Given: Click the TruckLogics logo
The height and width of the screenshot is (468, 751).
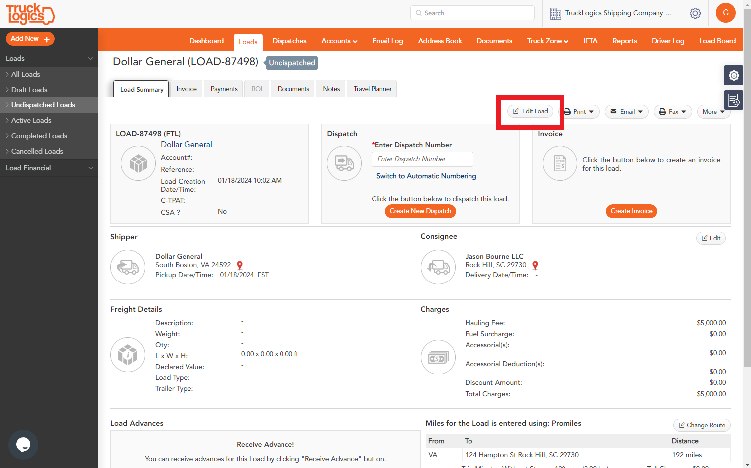Looking at the screenshot, I should 31,14.
